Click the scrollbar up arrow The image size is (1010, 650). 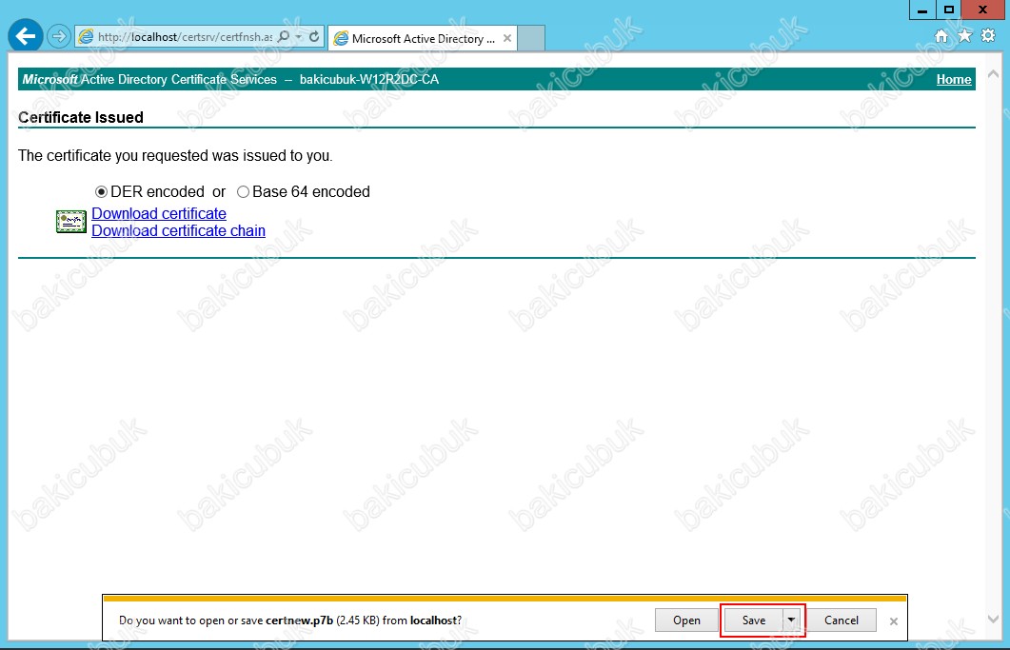[993, 75]
